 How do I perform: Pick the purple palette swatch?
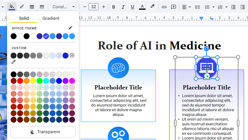[x=66, y=81]
